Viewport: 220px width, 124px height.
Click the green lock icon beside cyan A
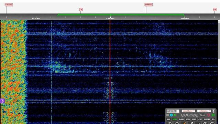pos(175,115)
